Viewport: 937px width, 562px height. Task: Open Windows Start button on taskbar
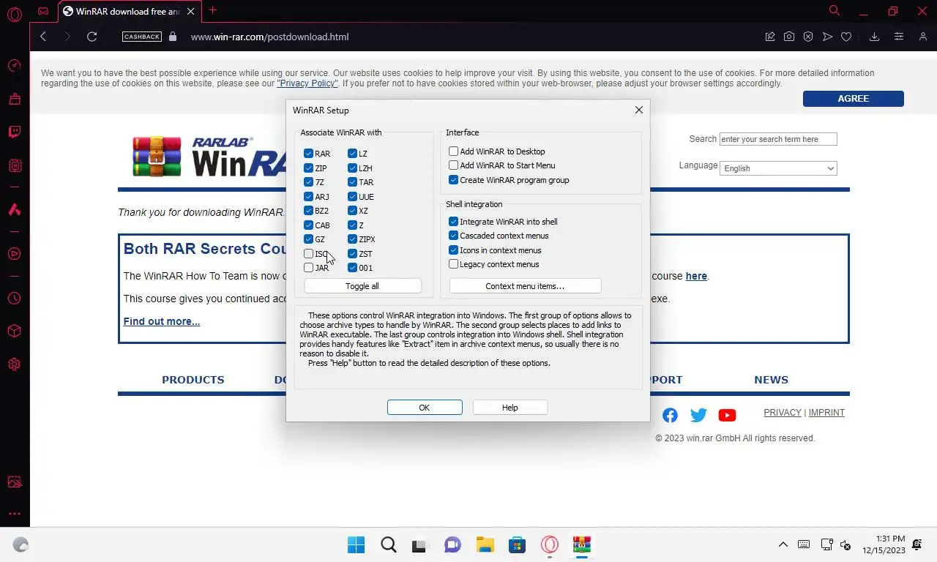pyautogui.click(x=356, y=544)
